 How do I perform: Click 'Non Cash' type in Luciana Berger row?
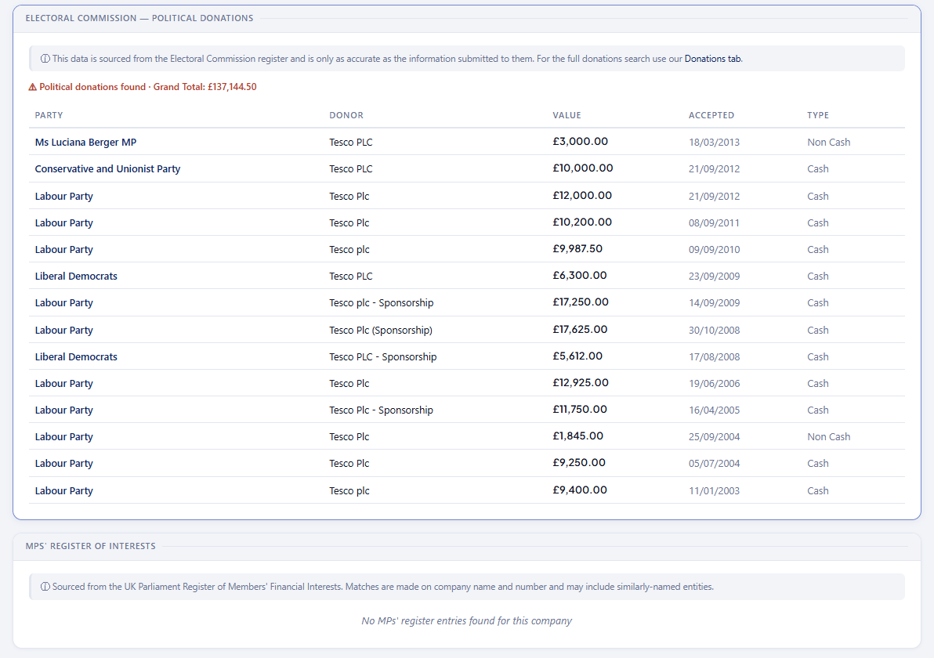click(828, 143)
